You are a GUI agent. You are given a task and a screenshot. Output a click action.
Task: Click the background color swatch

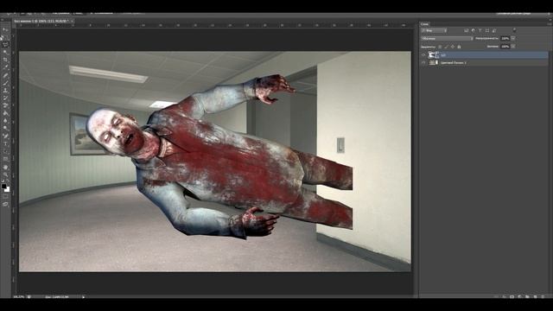7,189
